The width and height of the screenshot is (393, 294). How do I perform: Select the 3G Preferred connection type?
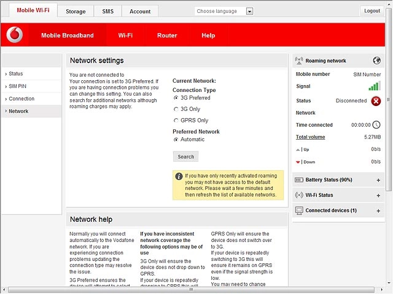click(176, 98)
